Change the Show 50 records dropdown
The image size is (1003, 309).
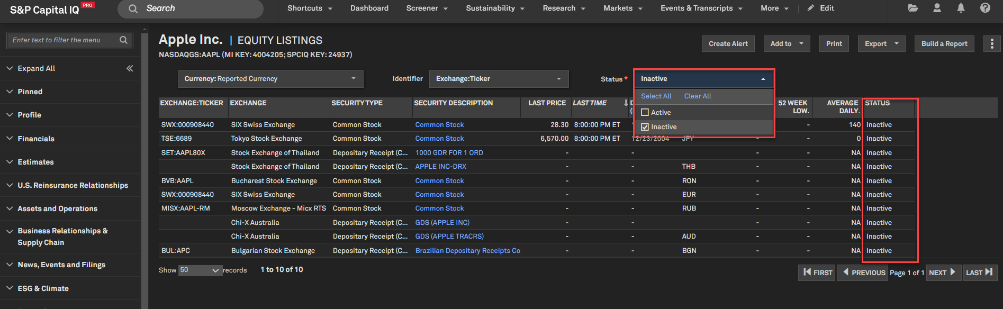point(200,270)
